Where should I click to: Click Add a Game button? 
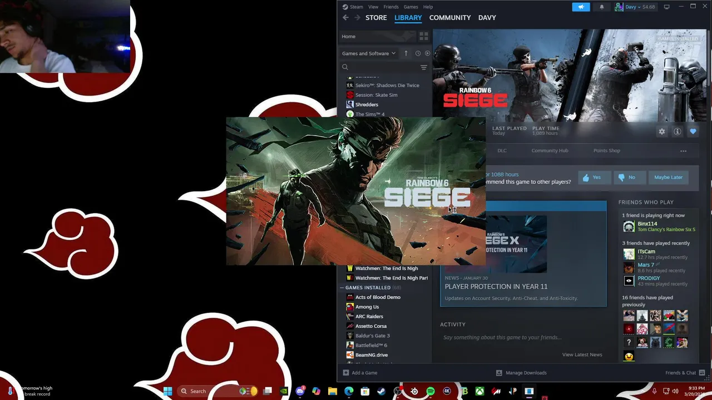pos(360,373)
